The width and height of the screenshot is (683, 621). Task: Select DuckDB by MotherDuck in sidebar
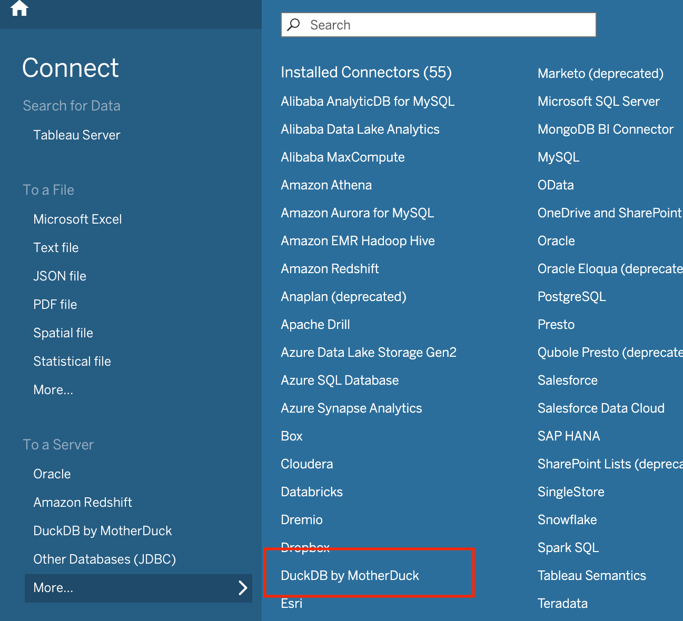(103, 531)
